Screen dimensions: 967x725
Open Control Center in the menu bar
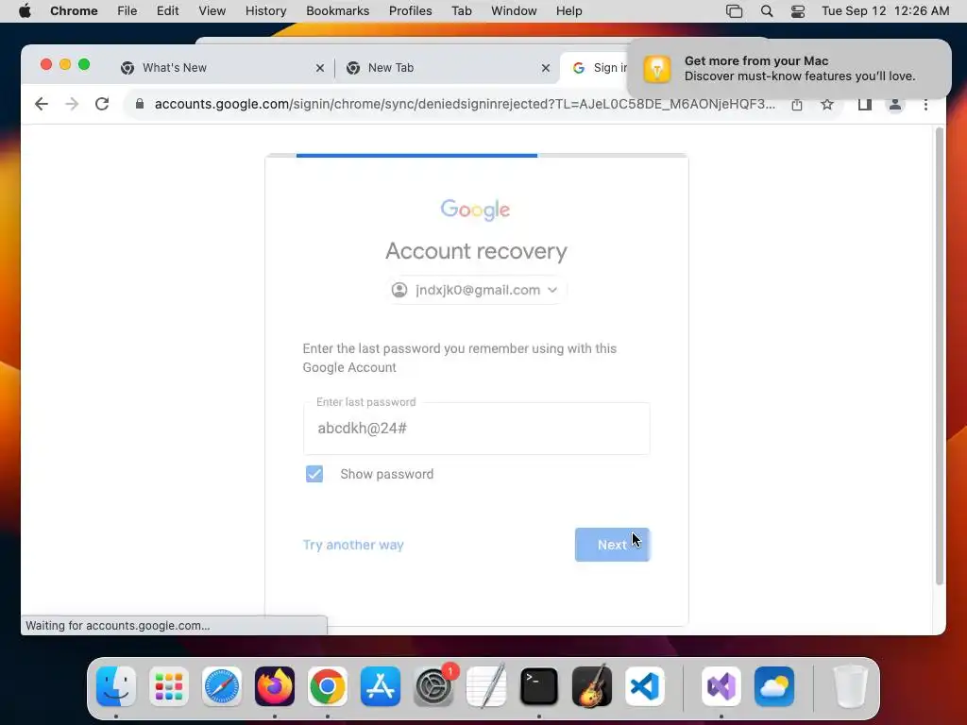click(x=798, y=11)
